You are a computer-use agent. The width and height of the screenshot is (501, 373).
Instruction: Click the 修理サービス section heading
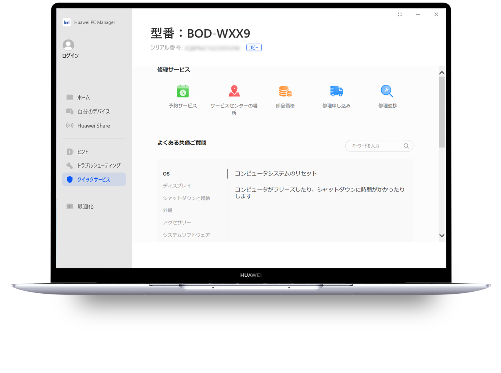click(x=174, y=70)
